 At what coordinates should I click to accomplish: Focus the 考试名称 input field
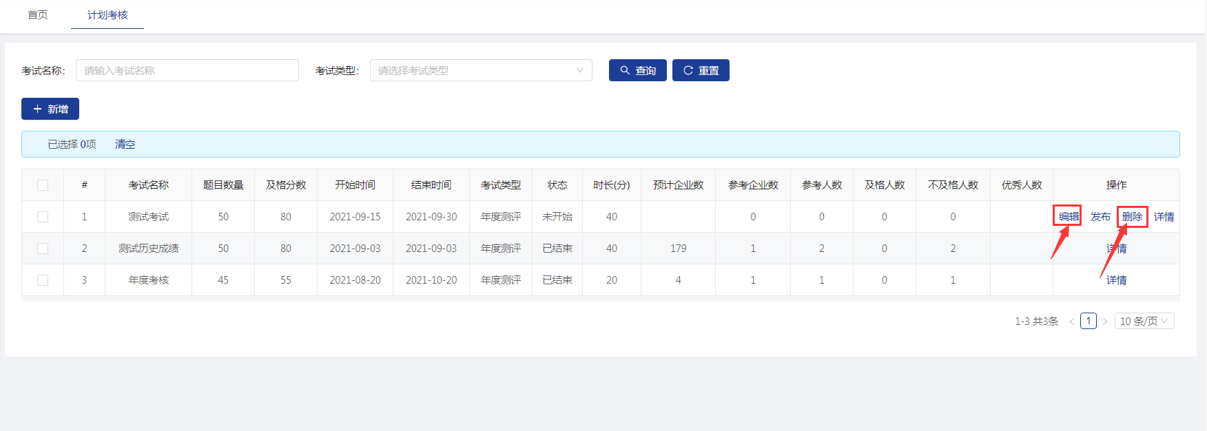coord(187,70)
